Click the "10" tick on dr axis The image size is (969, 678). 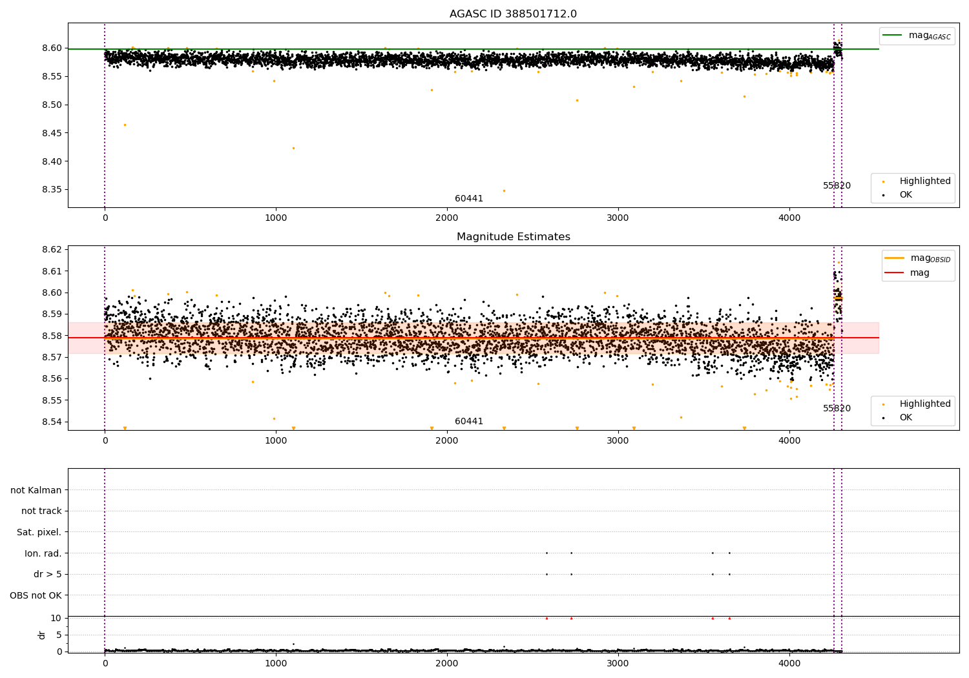pos(56,619)
